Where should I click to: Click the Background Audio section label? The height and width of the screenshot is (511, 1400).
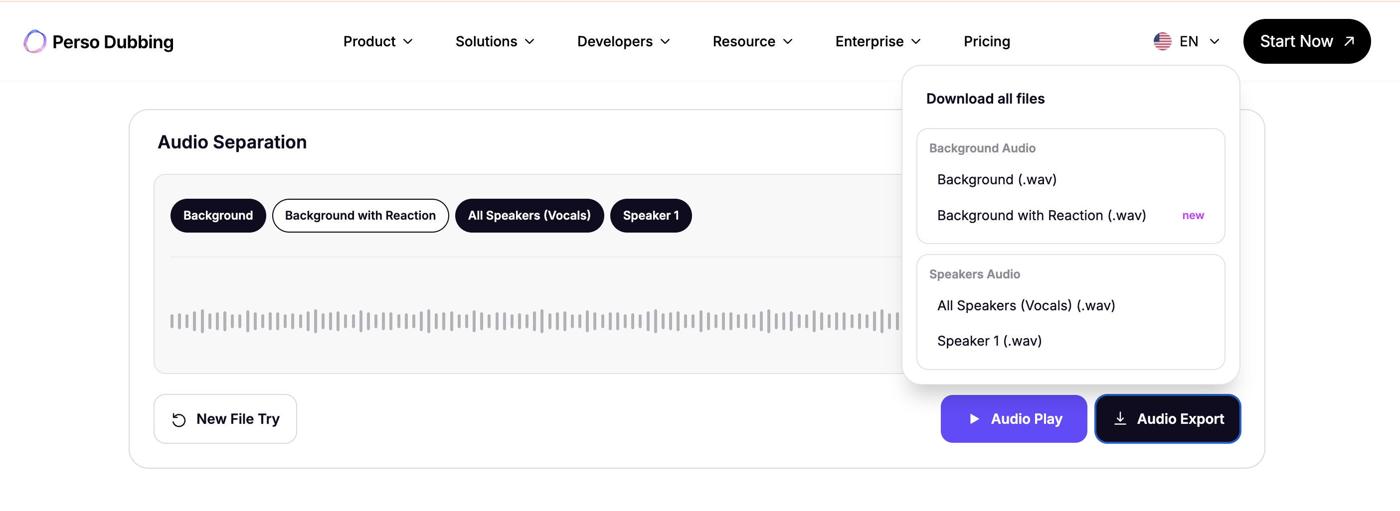point(982,148)
